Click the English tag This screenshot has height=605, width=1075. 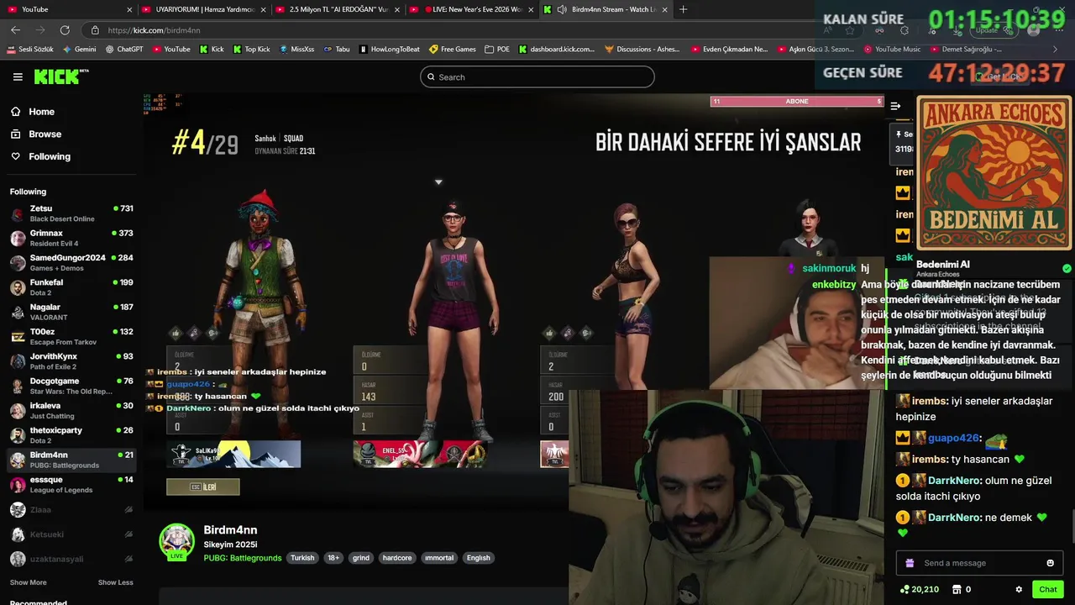[x=478, y=558]
